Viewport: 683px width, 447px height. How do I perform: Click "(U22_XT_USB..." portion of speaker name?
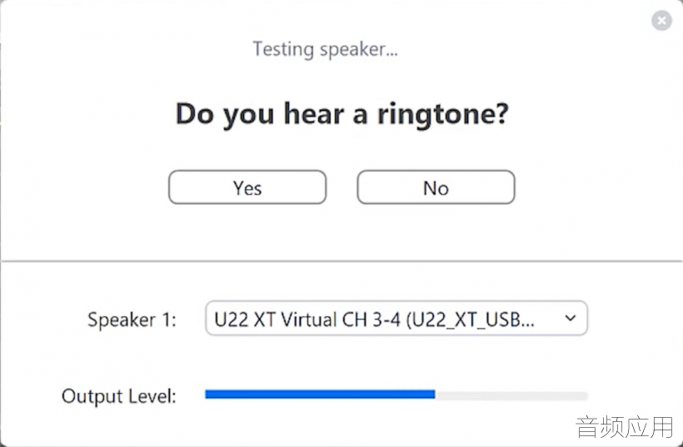click(x=470, y=320)
